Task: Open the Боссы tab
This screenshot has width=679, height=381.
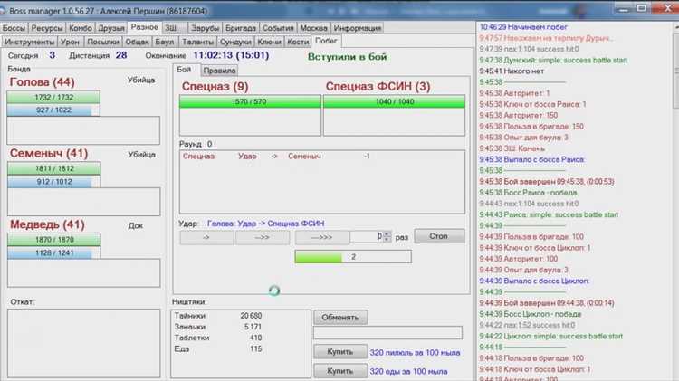Action: (x=14, y=28)
